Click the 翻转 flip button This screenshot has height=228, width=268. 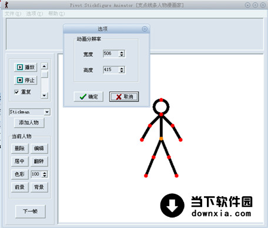click(x=39, y=161)
